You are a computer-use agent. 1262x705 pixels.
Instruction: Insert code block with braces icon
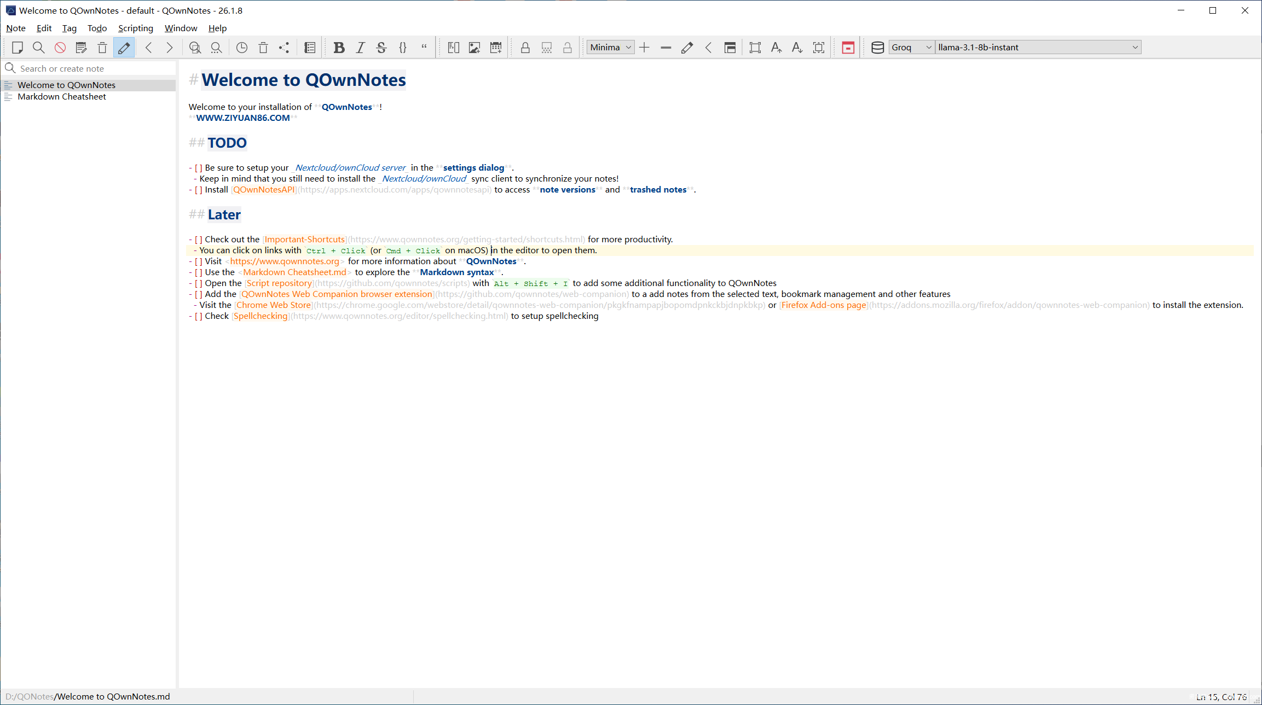pos(403,48)
